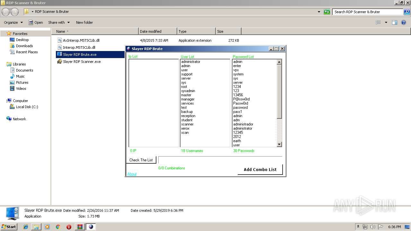Click inside the empty Ip List box
Screen dimensions: 411x231
click(153, 103)
